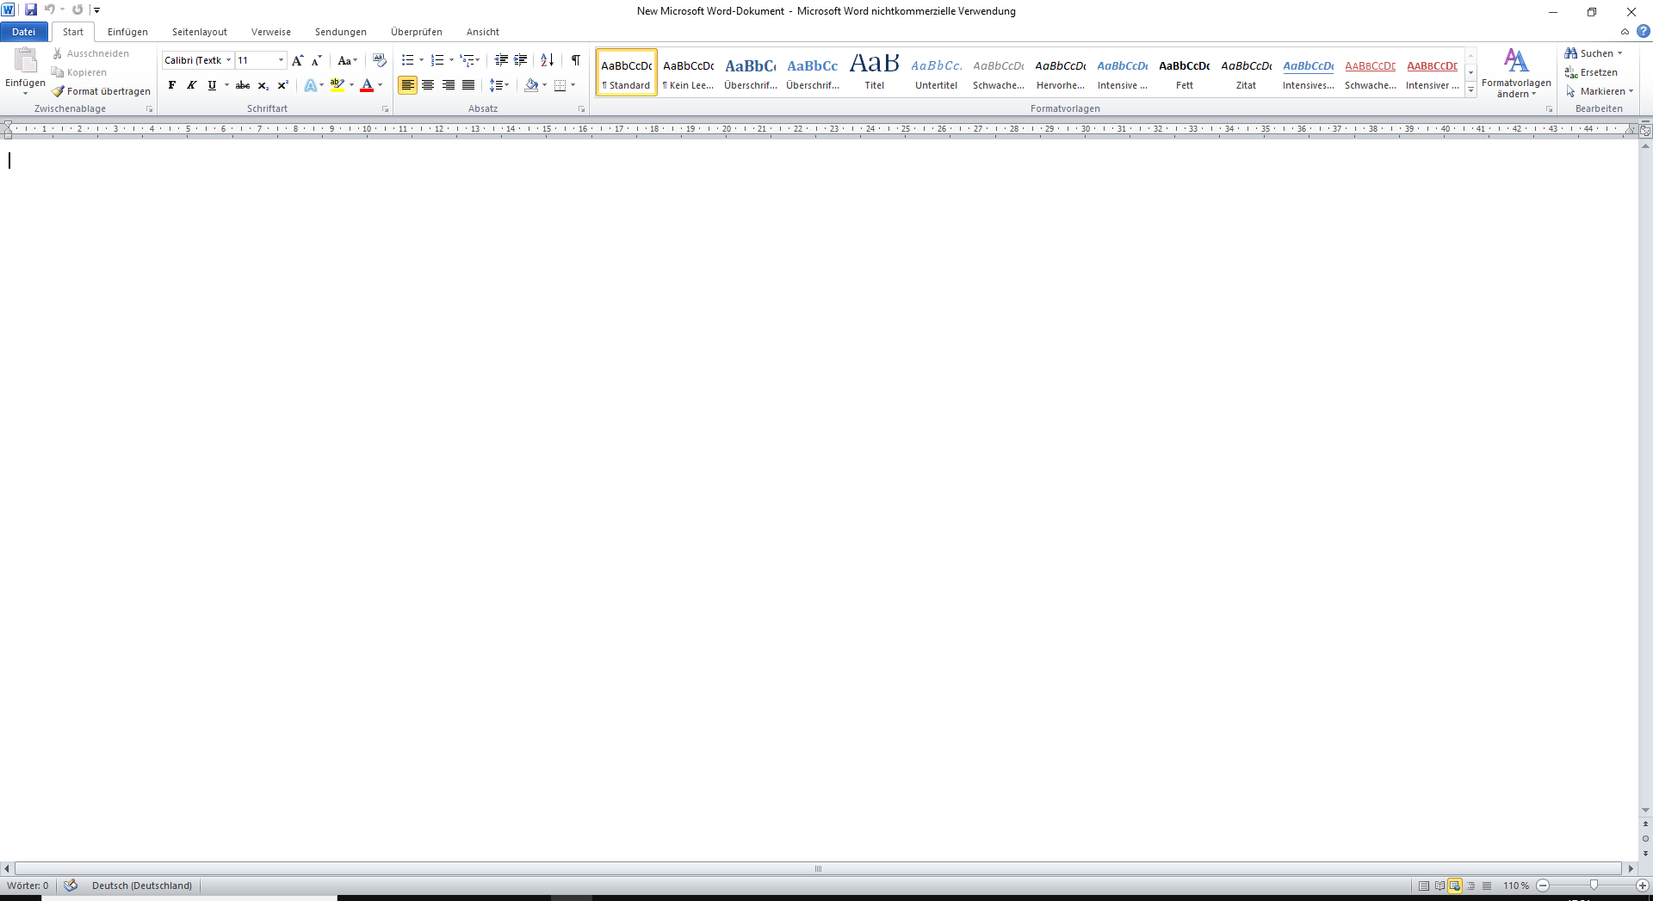Apply the Titel style

pyautogui.click(x=874, y=71)
